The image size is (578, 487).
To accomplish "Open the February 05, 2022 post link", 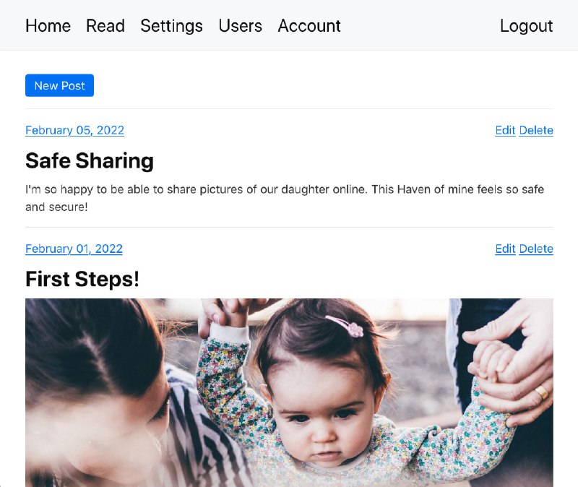I will point(74,130).
